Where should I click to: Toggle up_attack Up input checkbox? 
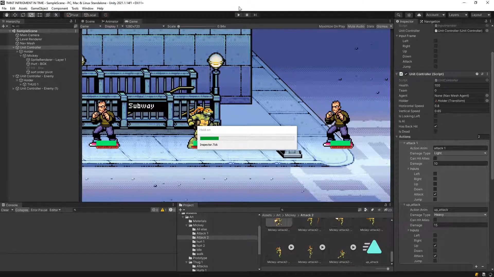[435, 246]
